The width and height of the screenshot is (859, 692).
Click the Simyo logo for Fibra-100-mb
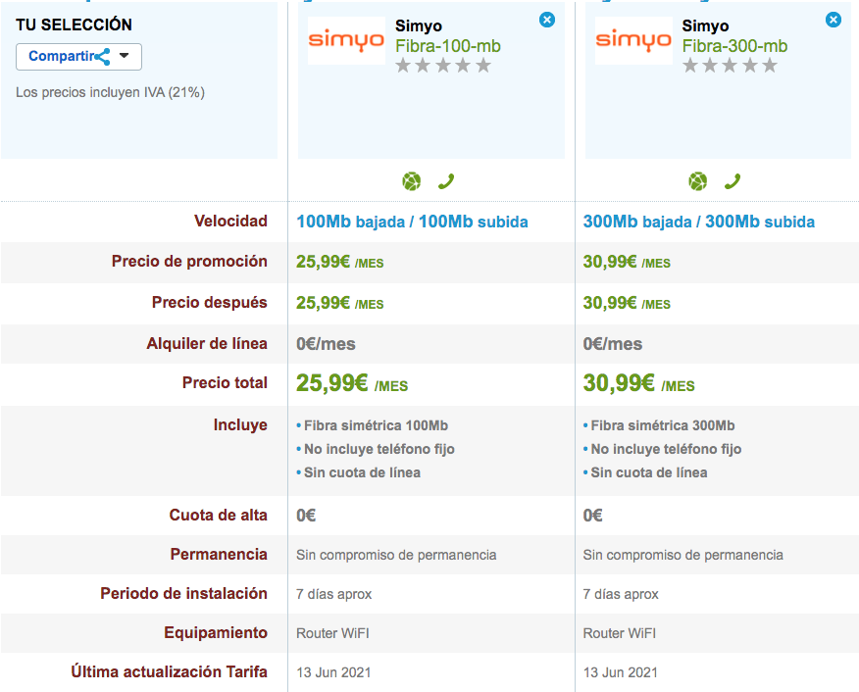(x=346, y=40)
